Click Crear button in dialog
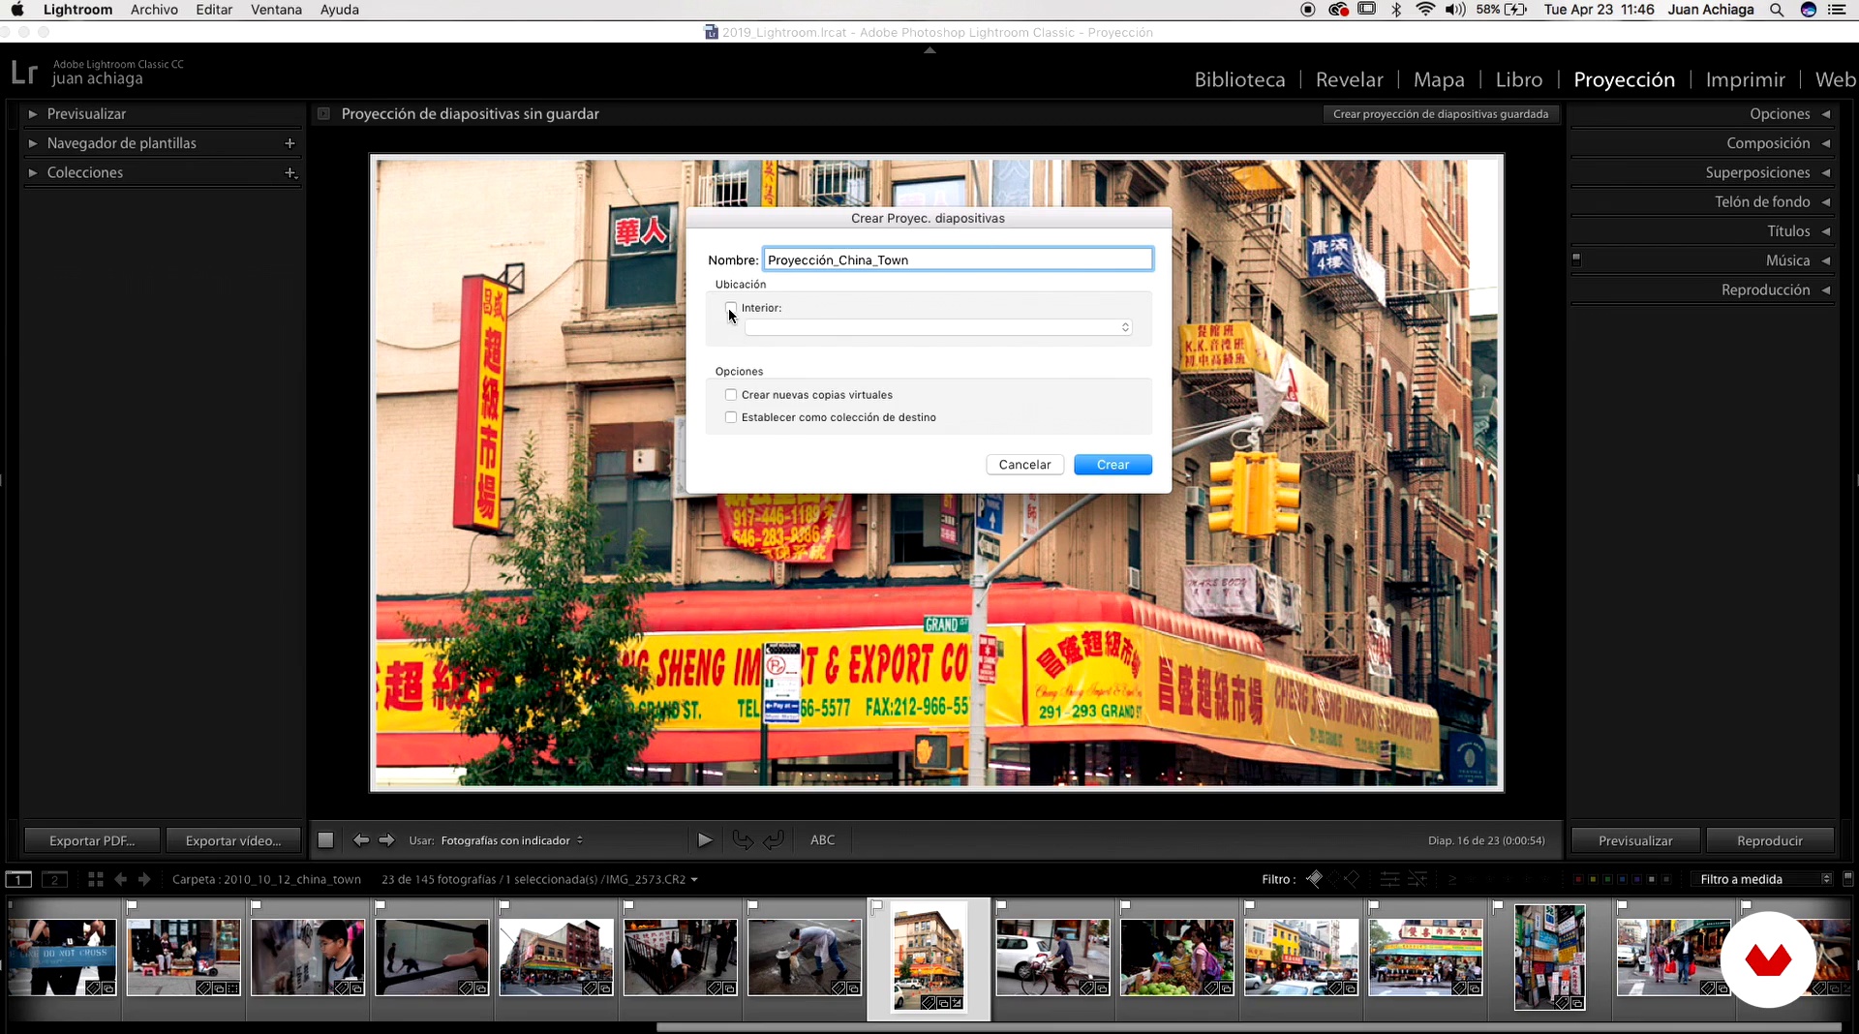Viewport: 1859px width, 1034px height. tap(1112, 465)
